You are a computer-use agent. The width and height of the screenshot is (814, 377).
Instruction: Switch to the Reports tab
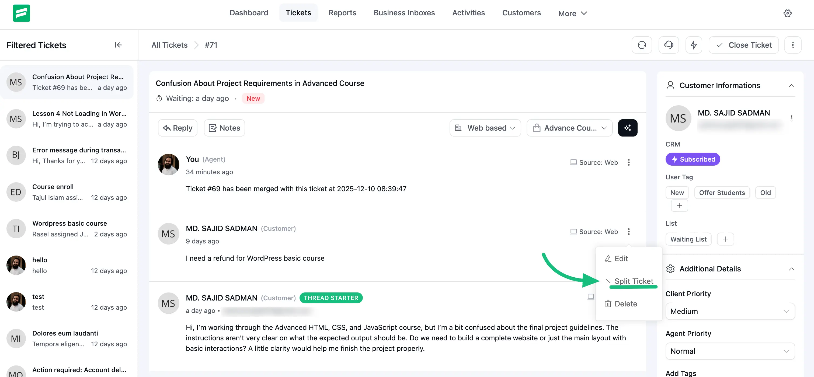342,13
